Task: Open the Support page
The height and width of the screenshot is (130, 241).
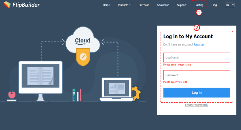Action: pyautogui.click(x=182, y=5)
